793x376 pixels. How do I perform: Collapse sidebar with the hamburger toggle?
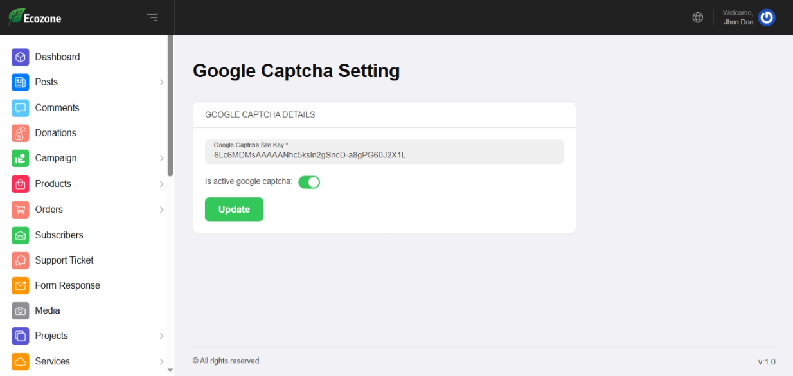coord(152,17)
